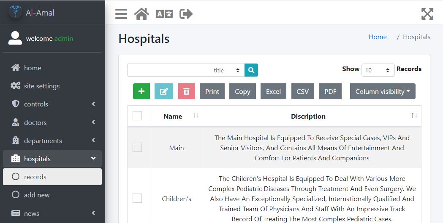This screenshot has width=443, height=223.
Task: Expand the departments menu chevron
Action: [x=93, y=140]
